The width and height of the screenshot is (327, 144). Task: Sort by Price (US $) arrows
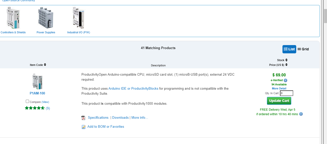tap(286, 65)
